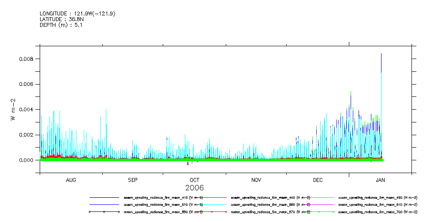Select the ocean_upwelling_radiance_5m_mean_650 legend label
The height and width of the screenshot is (222, 445).
(163, 212)
